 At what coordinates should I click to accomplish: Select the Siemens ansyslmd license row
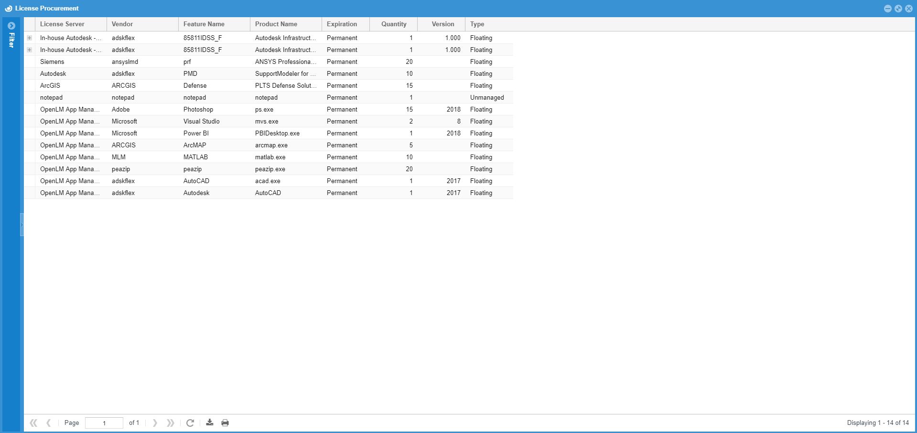tap(191, 62)
